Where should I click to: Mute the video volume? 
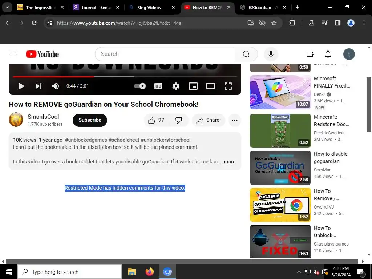(x=56, y=86)
